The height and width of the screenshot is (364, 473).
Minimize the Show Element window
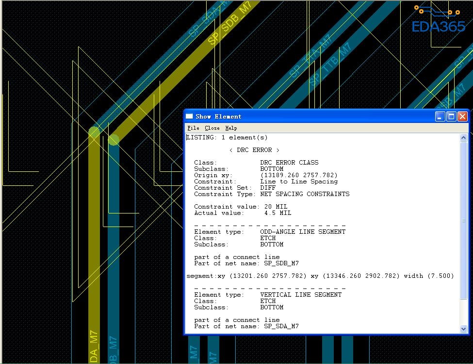440,116
